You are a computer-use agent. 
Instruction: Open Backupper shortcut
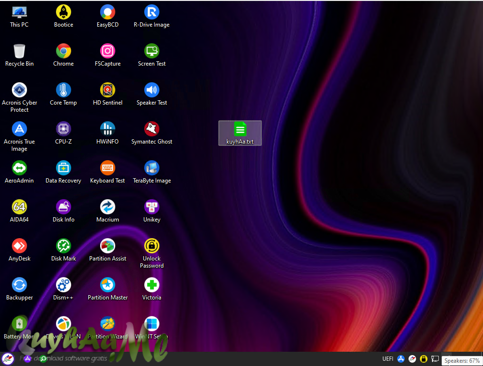pyautogui.click(x=19, y=289)
